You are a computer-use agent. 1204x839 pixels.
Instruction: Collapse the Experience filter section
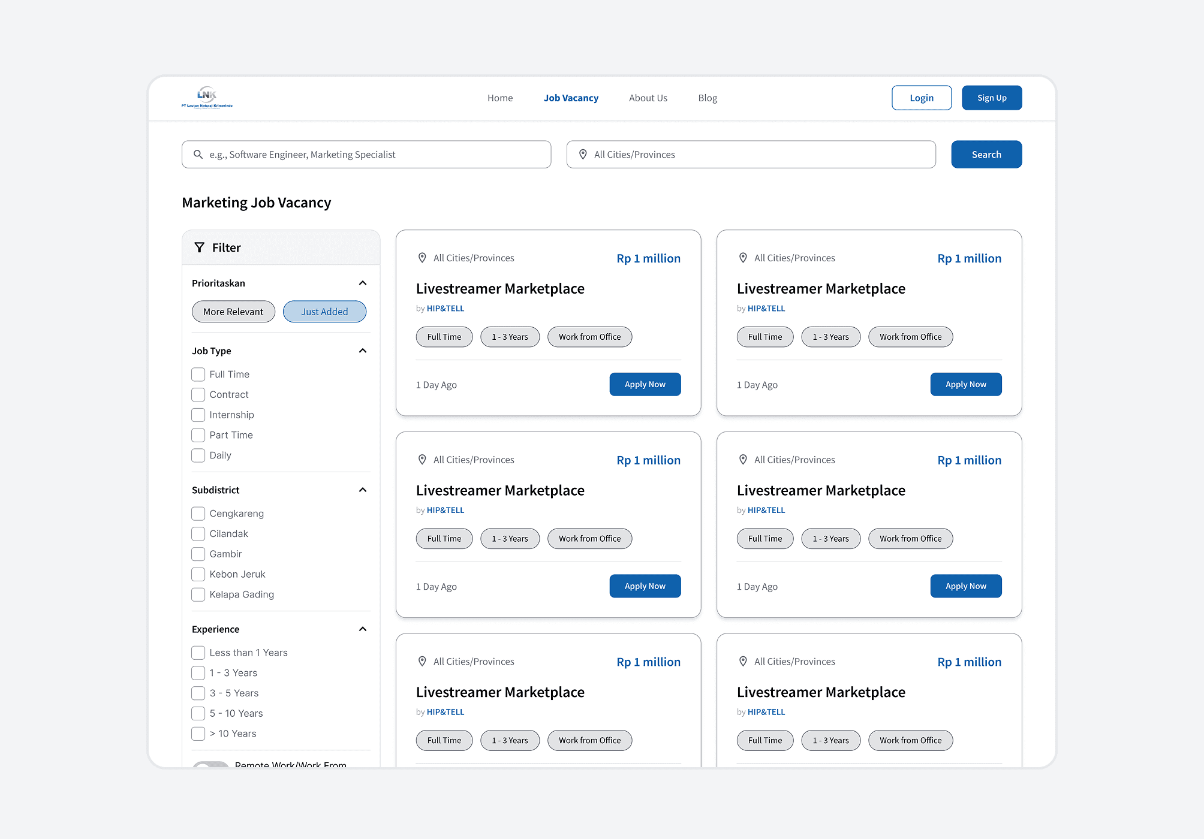[363, 629]
